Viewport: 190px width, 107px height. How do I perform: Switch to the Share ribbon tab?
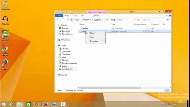coord(75,16)
